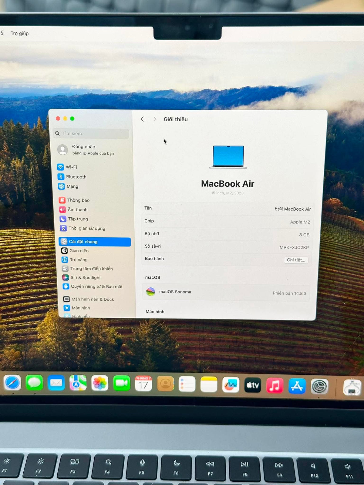Screen dimensions: 364x485
Task: Open Giao diện appearance settings
Action: coord(75,251)
